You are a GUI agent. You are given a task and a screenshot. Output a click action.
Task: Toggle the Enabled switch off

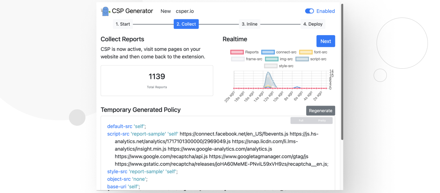click(309, 11)
